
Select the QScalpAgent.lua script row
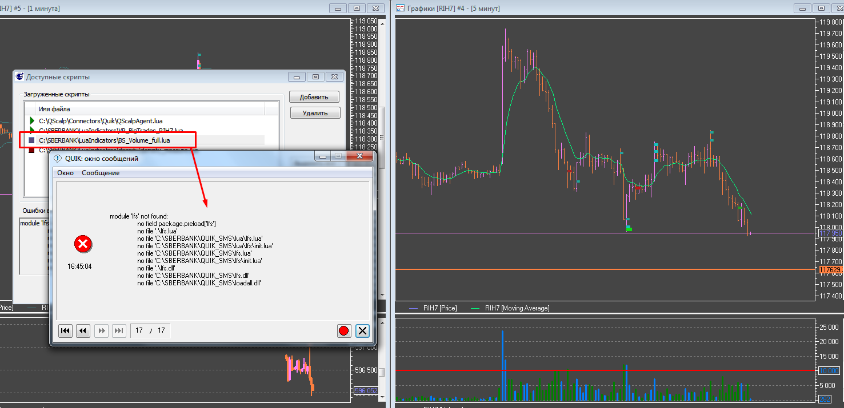click(x=99, y=121)
